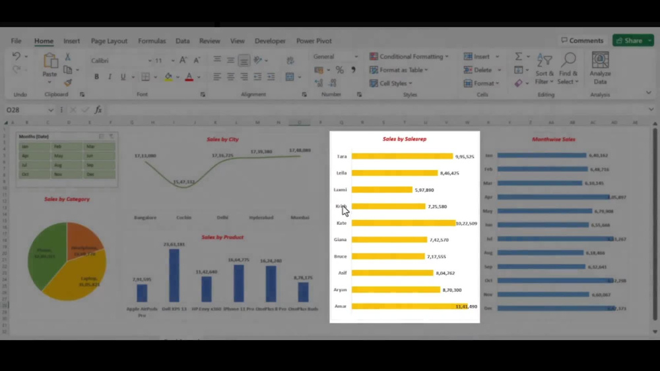The width and height of the screenshot is (660, 371).
Task: Select Kate's yellow bar in Salesrep chart
Action: (x=403, y=223)
